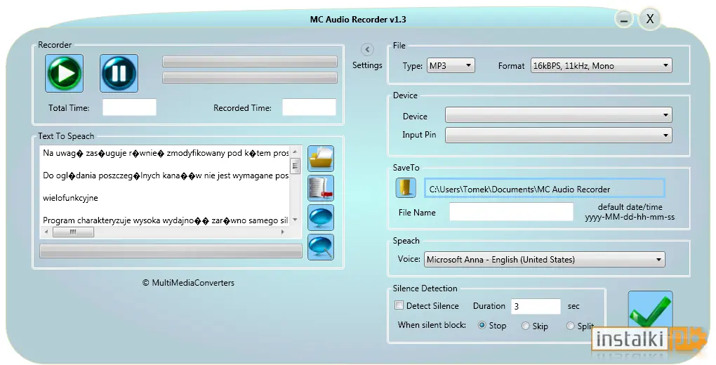
Task: Click the lower recorder level bar
Action: pyautogui.click(x=250, y=78)
